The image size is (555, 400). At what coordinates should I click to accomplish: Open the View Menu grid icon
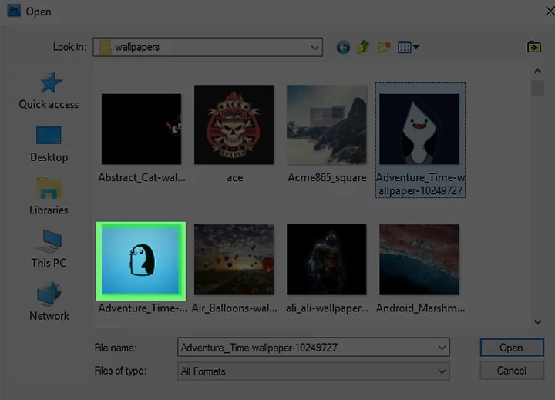pyautogui.click(x=408, y=47)
